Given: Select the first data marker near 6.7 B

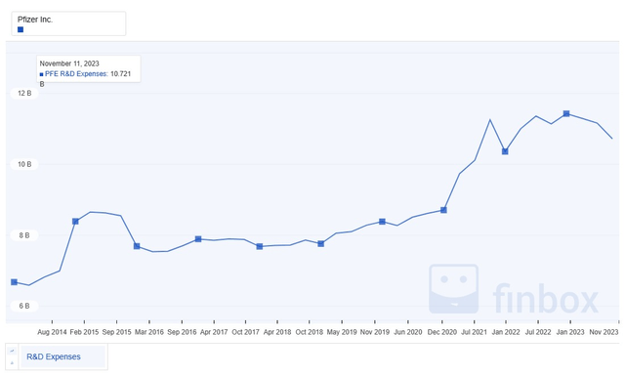Looking at the screenshot, I should coord(15,282).
